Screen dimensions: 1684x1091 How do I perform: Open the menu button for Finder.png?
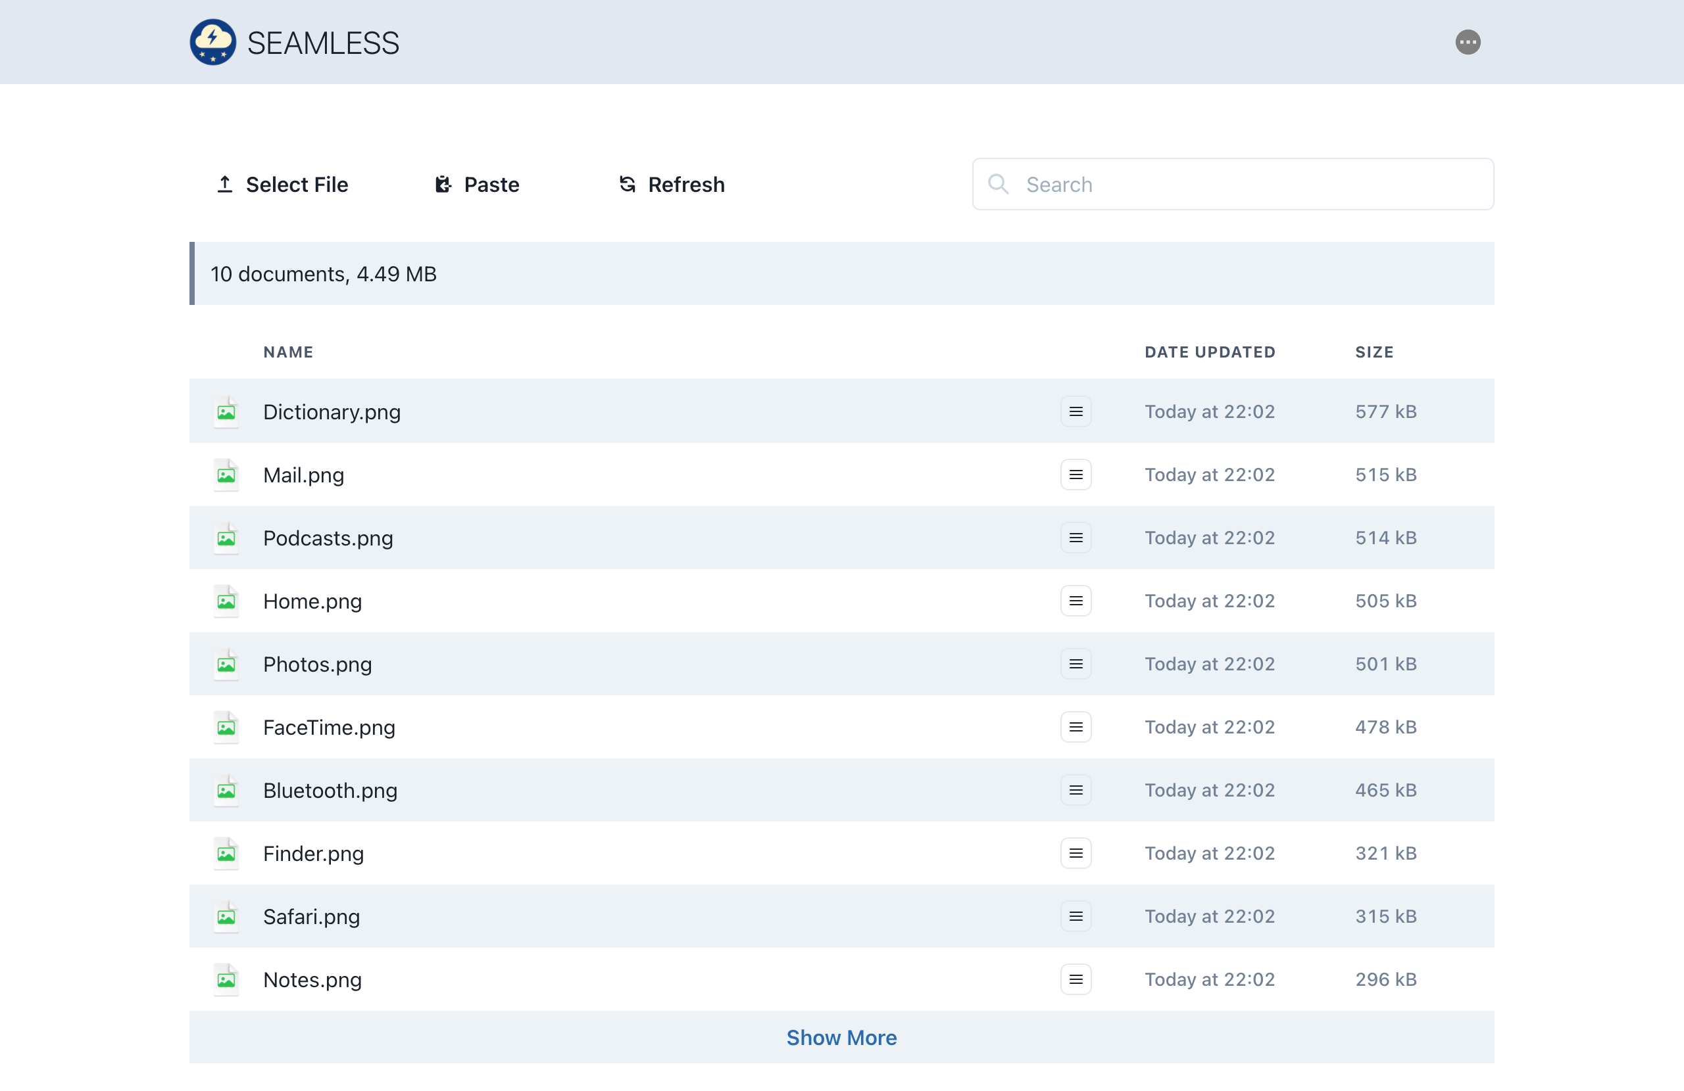tap(1076, 854)
